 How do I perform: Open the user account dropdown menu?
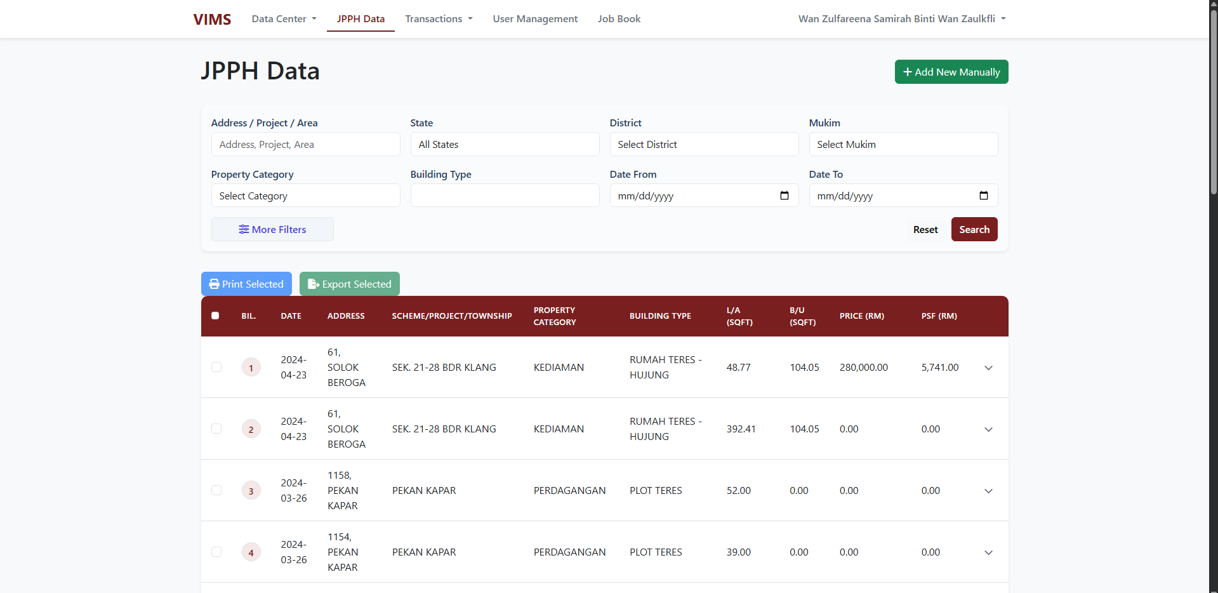[902, 19]
